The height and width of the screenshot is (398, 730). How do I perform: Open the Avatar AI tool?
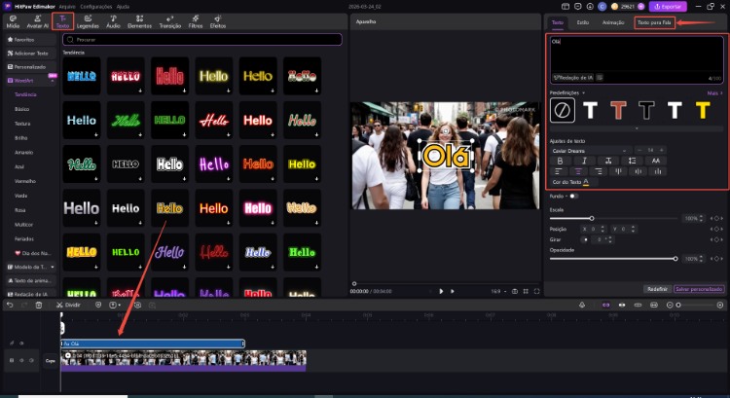click(x=37, y=21)
